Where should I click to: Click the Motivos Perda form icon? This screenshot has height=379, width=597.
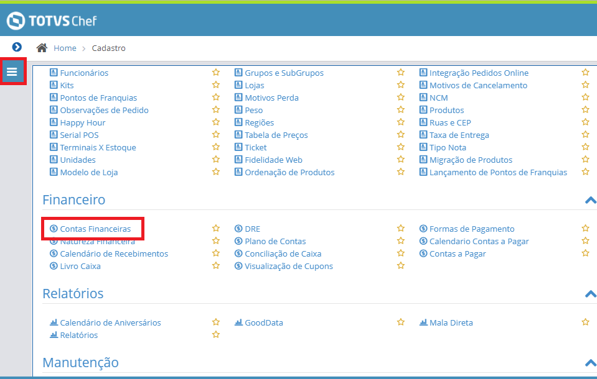pyautogui.click(x=238, y=98)
